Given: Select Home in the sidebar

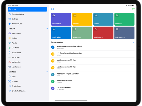Looking at the screenshot, I should (27, 9).
